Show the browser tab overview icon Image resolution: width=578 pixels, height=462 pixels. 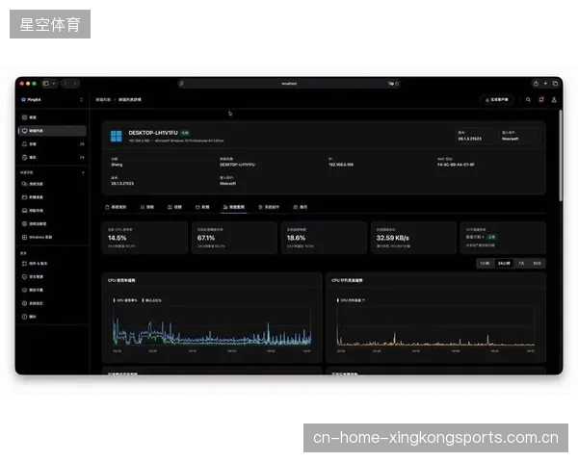pyautogui.click(x=555, y=84)
